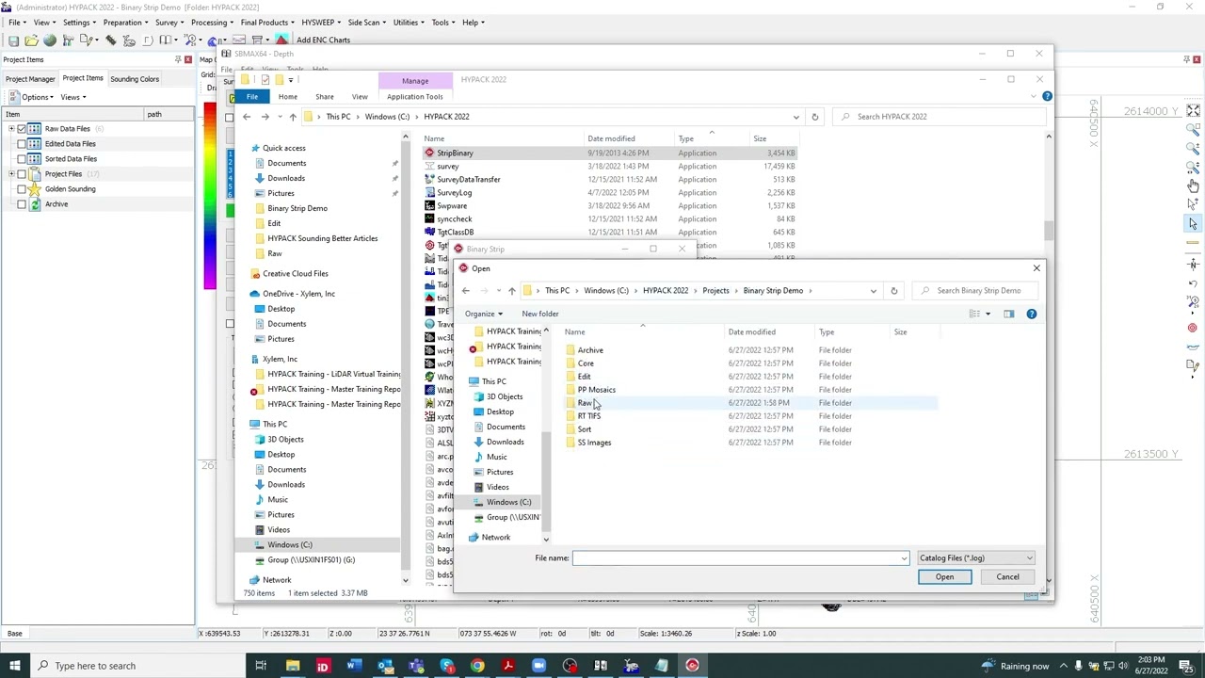Image resolution: width=1205 pixels, height=678 pixels.
Task: Click the preview pane icon in Open dialog
Action: (x=1008, y=314)
